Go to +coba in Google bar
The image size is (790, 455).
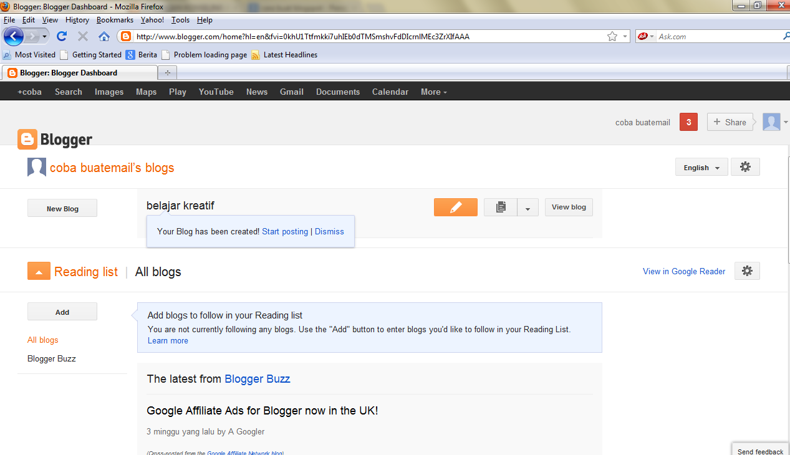[29, 92]
